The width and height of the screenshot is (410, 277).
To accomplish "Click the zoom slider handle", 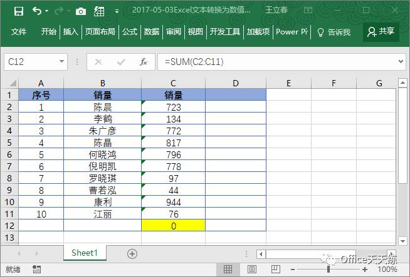I will (329, 269).
